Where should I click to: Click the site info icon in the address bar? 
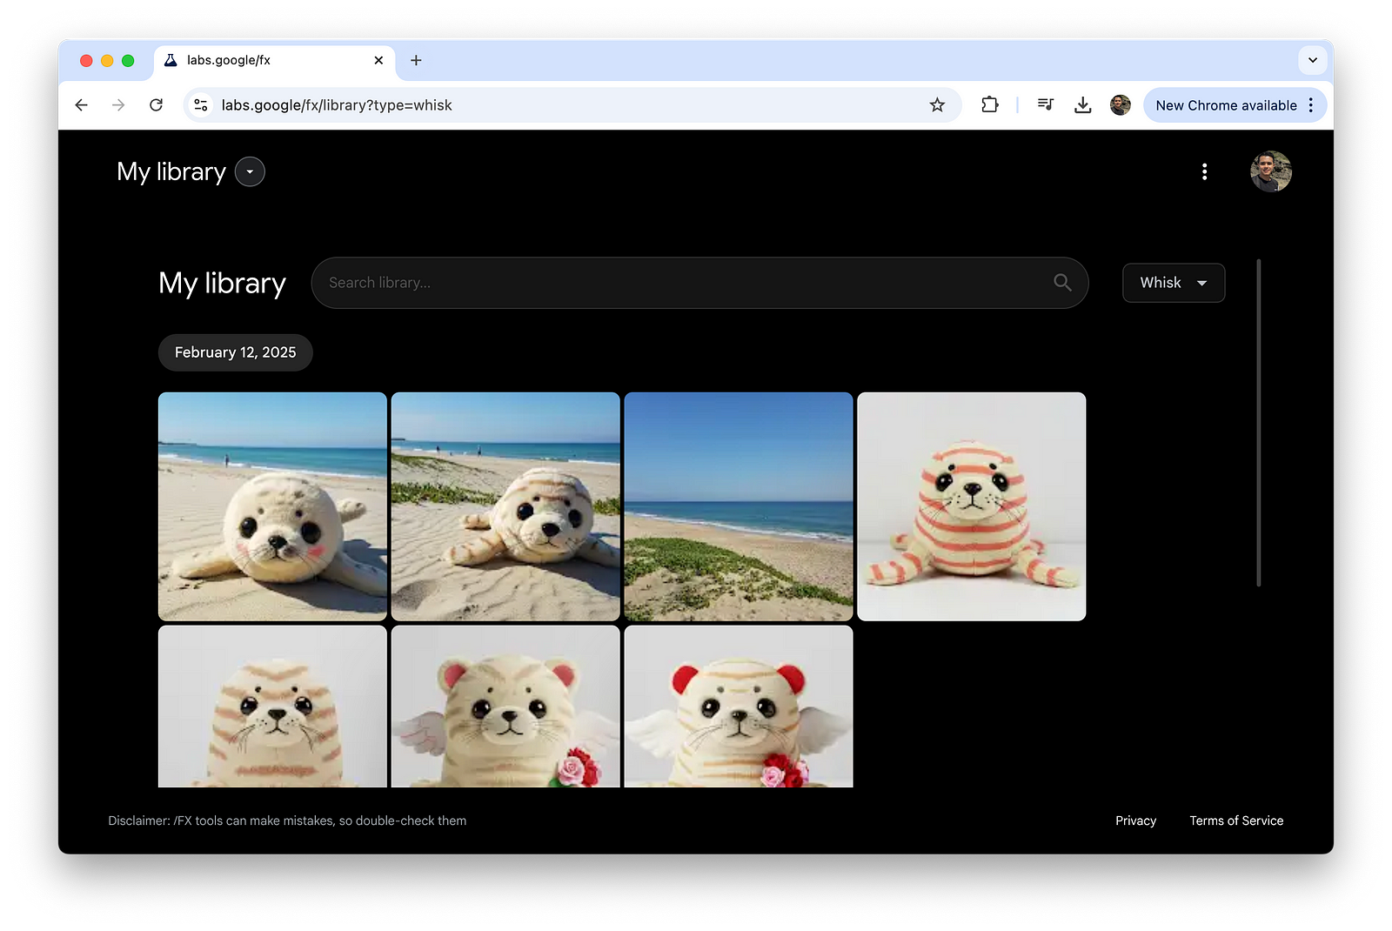[200, 104]
